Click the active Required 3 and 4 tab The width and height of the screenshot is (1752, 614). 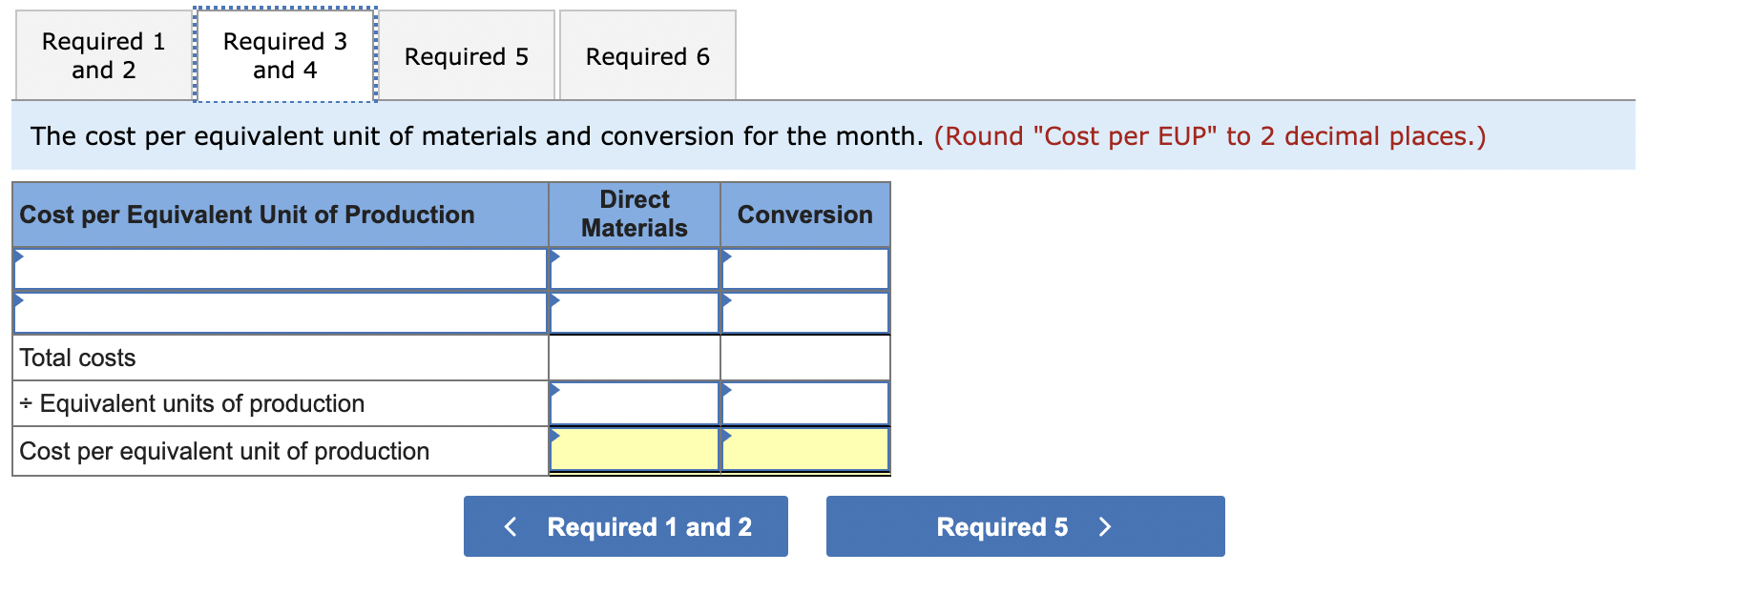click(283, 56)
